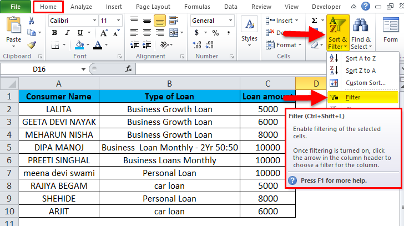Screen dimensions: 404x226
Task: Click the AutoSum sigma icon
Action: click(314, 21)
